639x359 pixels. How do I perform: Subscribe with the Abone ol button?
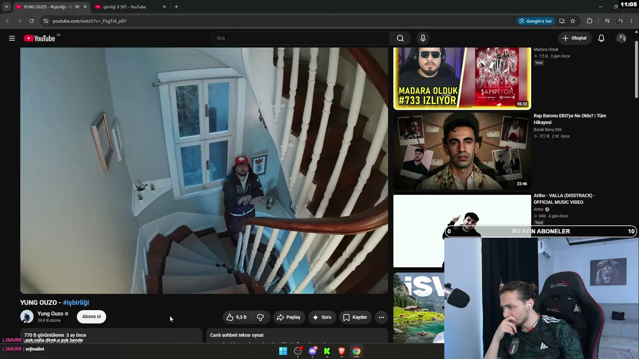91,317
